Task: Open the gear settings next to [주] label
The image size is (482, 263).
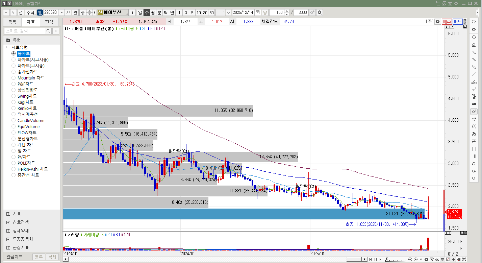Action: click(x=438, y=22)
